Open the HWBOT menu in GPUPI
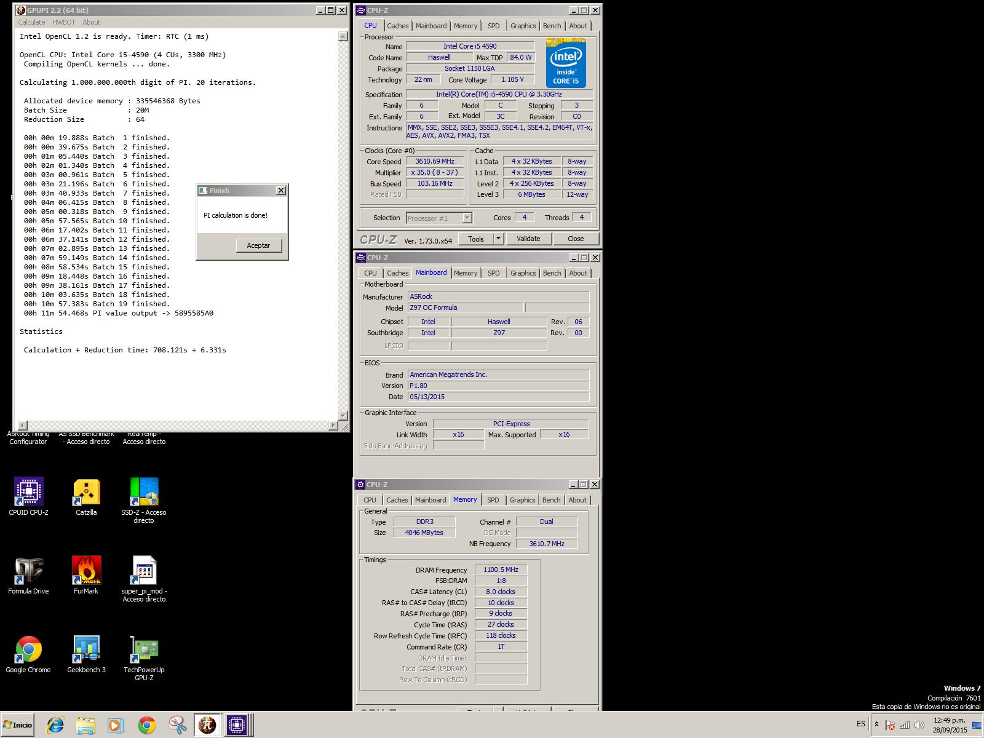 pos(63,22)
